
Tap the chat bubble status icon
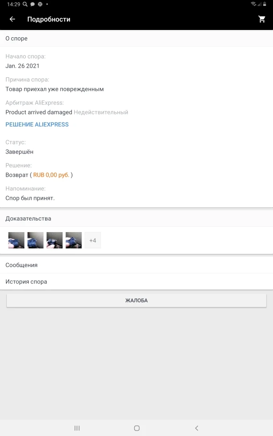coord(33,4)
